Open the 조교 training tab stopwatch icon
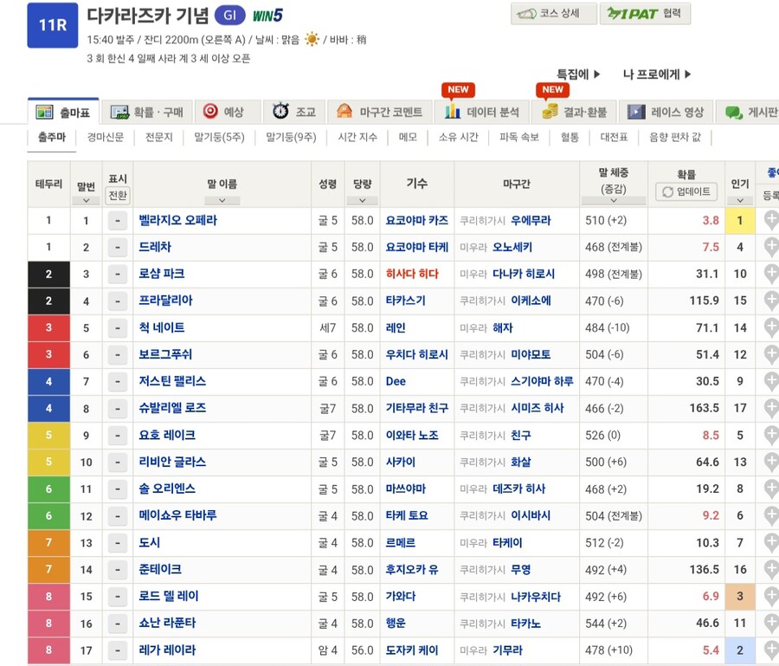The width and height of the screenshot is (779, 666). pyautogui.click(x=281, y=111)
